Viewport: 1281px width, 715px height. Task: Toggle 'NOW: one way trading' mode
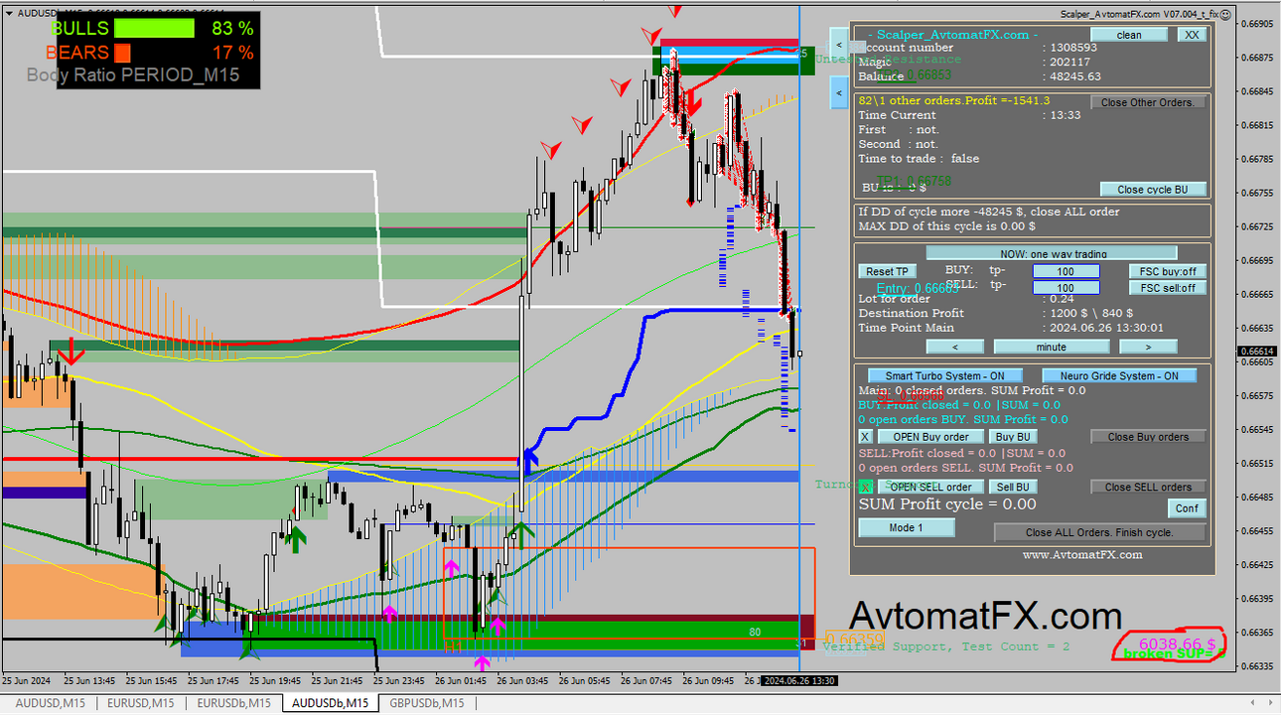[x=1052, y=254]
